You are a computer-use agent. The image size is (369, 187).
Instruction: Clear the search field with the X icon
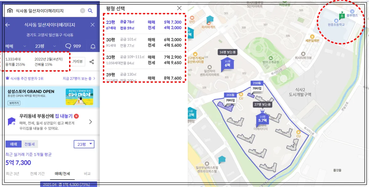tap(82, 11)
